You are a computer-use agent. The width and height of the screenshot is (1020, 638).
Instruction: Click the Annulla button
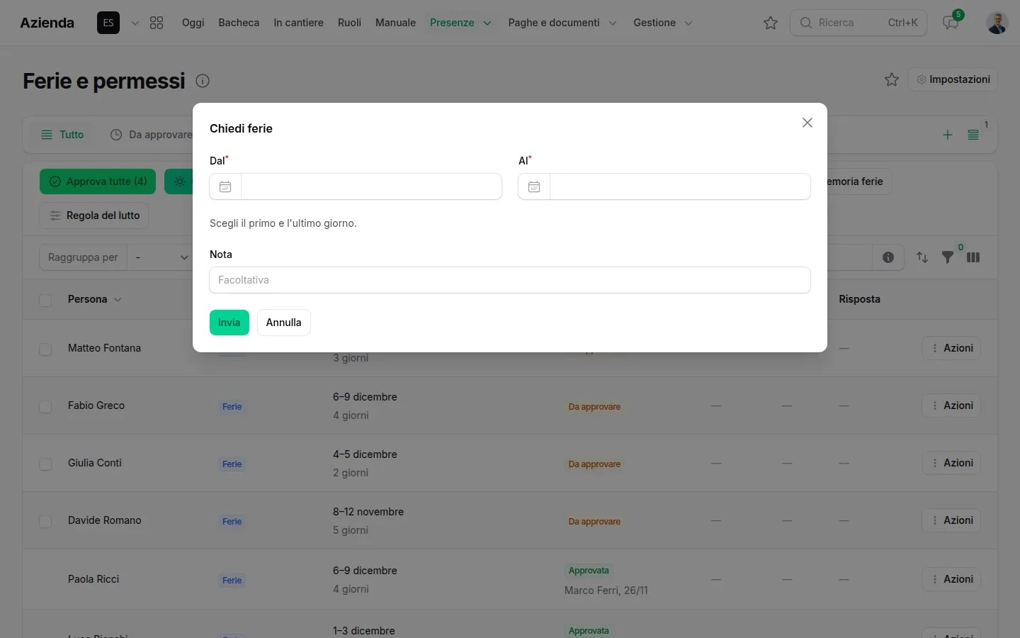(284, 323)
